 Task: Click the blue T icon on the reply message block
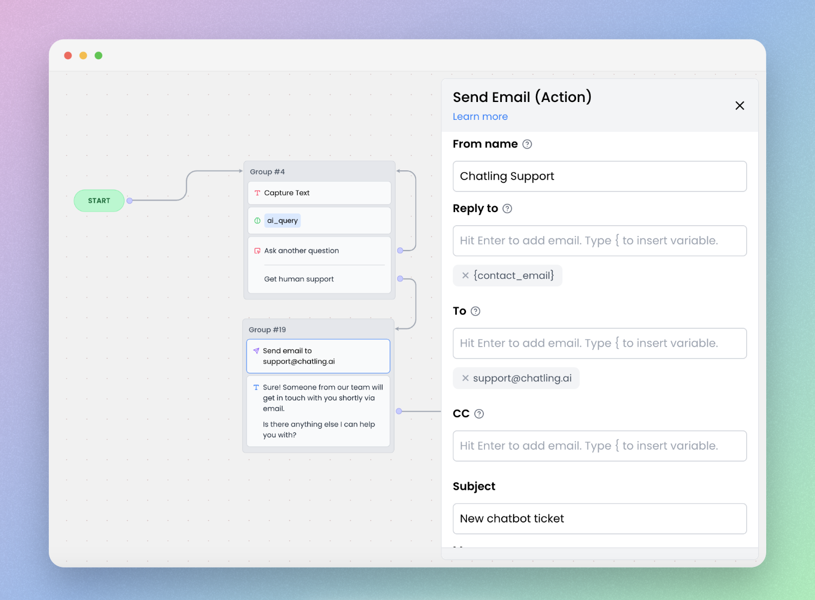(x=256, y=387)
